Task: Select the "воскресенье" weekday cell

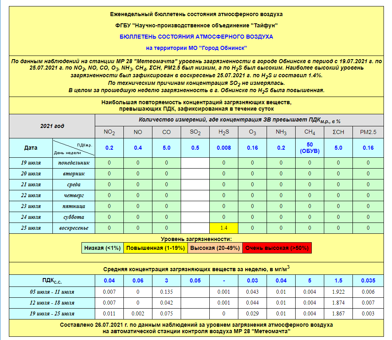Action: [x=73, y=228]
